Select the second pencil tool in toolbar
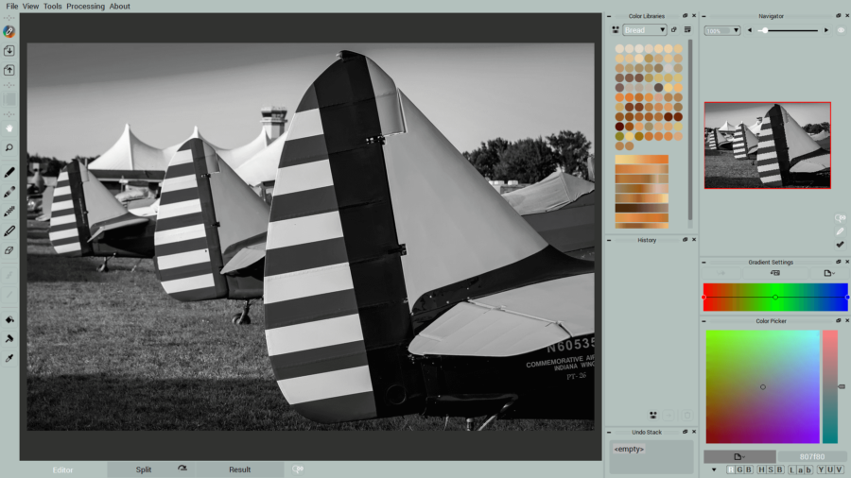Screen dimensions: 851x478 coord(9,192)
